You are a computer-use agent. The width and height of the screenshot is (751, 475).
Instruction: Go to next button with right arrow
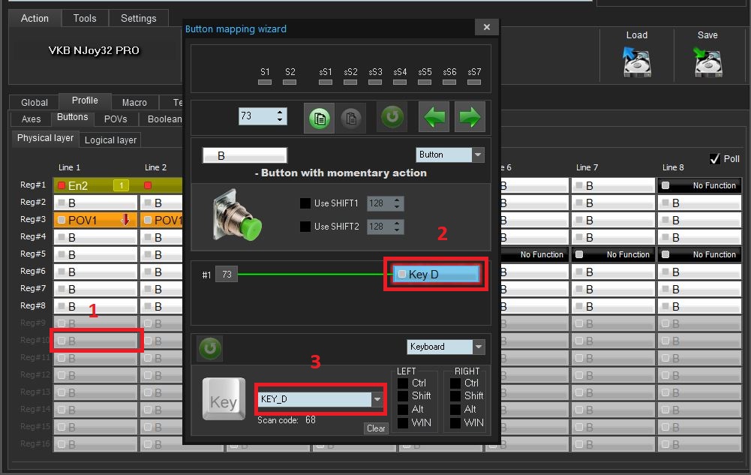point(470,117)
